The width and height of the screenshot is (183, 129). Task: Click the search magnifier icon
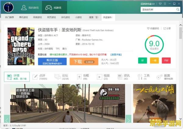pos(178,9)
